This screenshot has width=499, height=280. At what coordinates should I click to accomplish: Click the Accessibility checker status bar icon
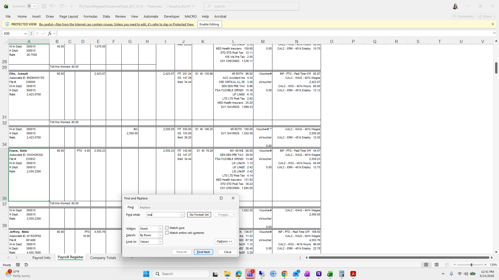click(x=26, y=265)
